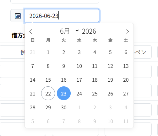
Task: Select the highlighted day 23
Action: pos(64,93)
